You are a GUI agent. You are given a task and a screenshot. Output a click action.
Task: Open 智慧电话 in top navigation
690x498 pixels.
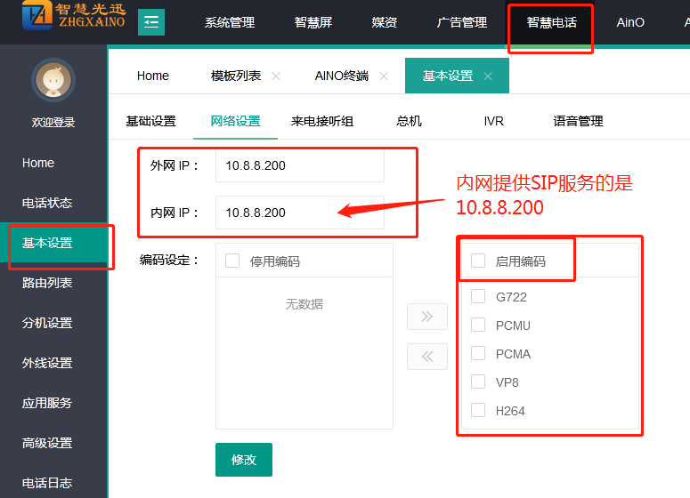pyautogui.click(x=551, y=23)
